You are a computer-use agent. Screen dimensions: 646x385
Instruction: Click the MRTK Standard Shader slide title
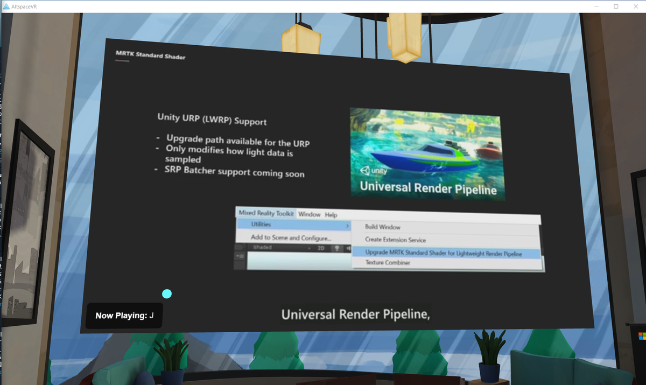coord(151,55)
